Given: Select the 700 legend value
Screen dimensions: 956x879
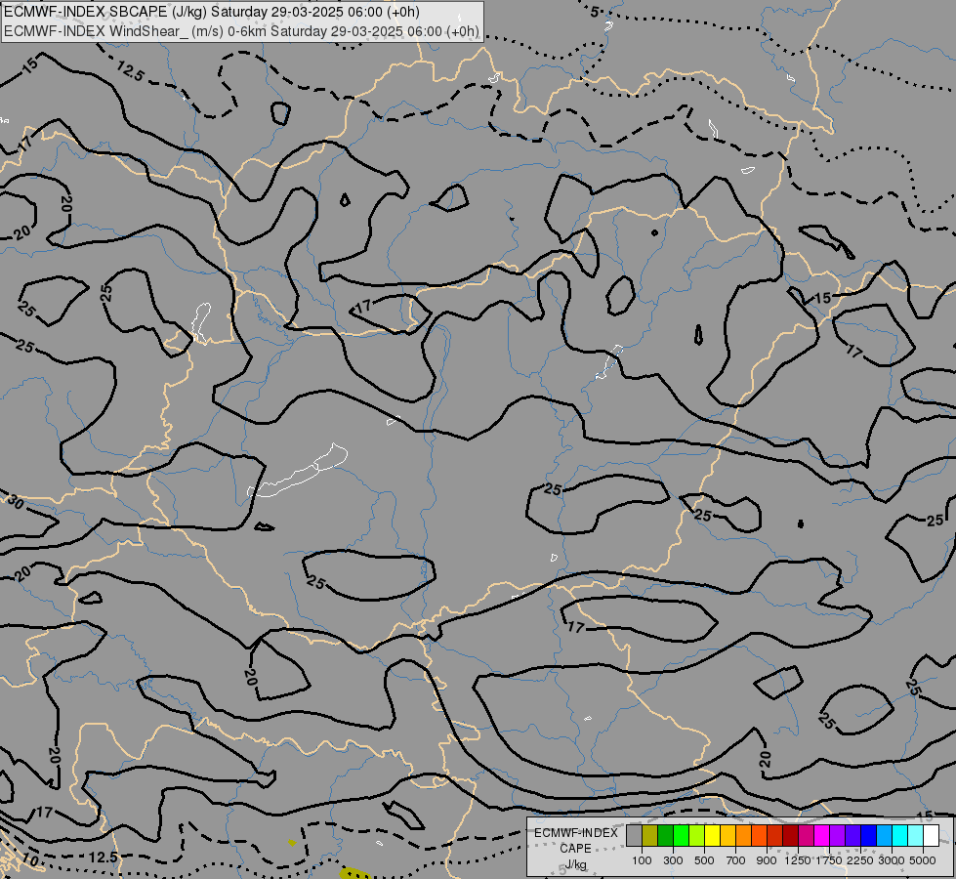Looking at the screenshot, I should (736, 860).
